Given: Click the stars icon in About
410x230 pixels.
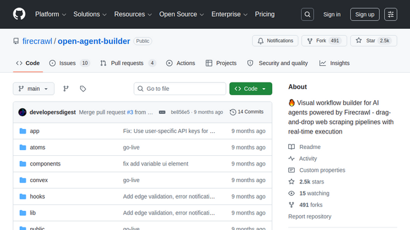Looking at the screenshot, I should click(291, 181).
